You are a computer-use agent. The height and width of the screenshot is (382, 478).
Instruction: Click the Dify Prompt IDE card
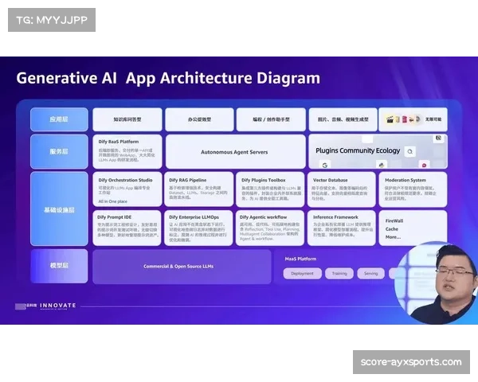[127, 227]
